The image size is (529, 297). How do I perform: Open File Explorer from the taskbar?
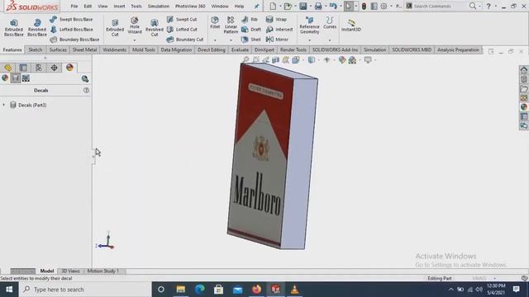tap(181, 290)
